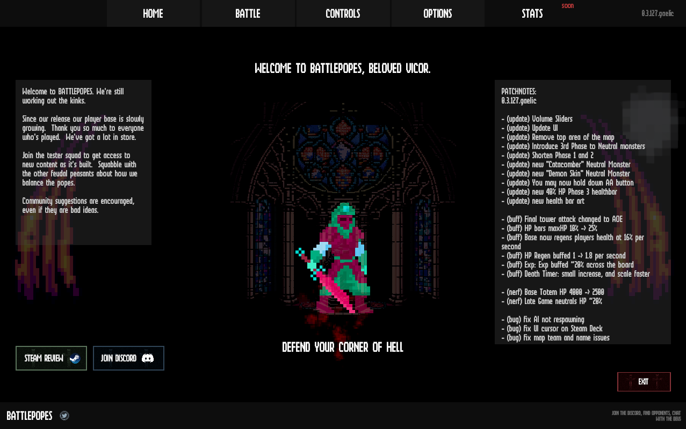The image size is (686, 429).
Task: Open the OPTIONS tab
Action: (438, 13)
